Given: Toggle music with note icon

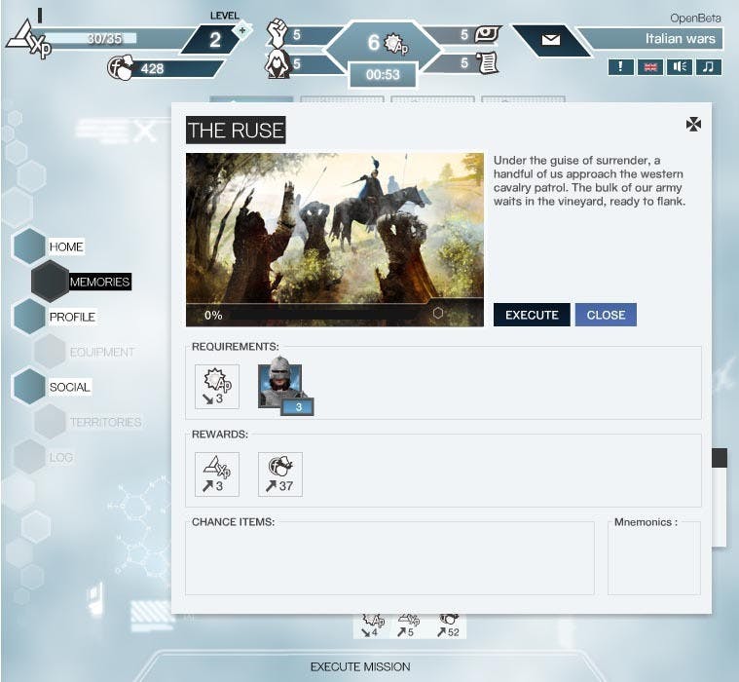Looking at the screenshot, I should tap(709, 67).
